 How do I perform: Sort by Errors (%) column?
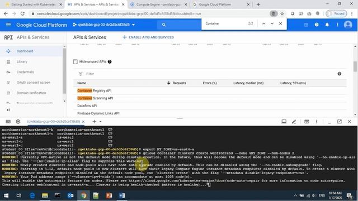pos(210,83)
